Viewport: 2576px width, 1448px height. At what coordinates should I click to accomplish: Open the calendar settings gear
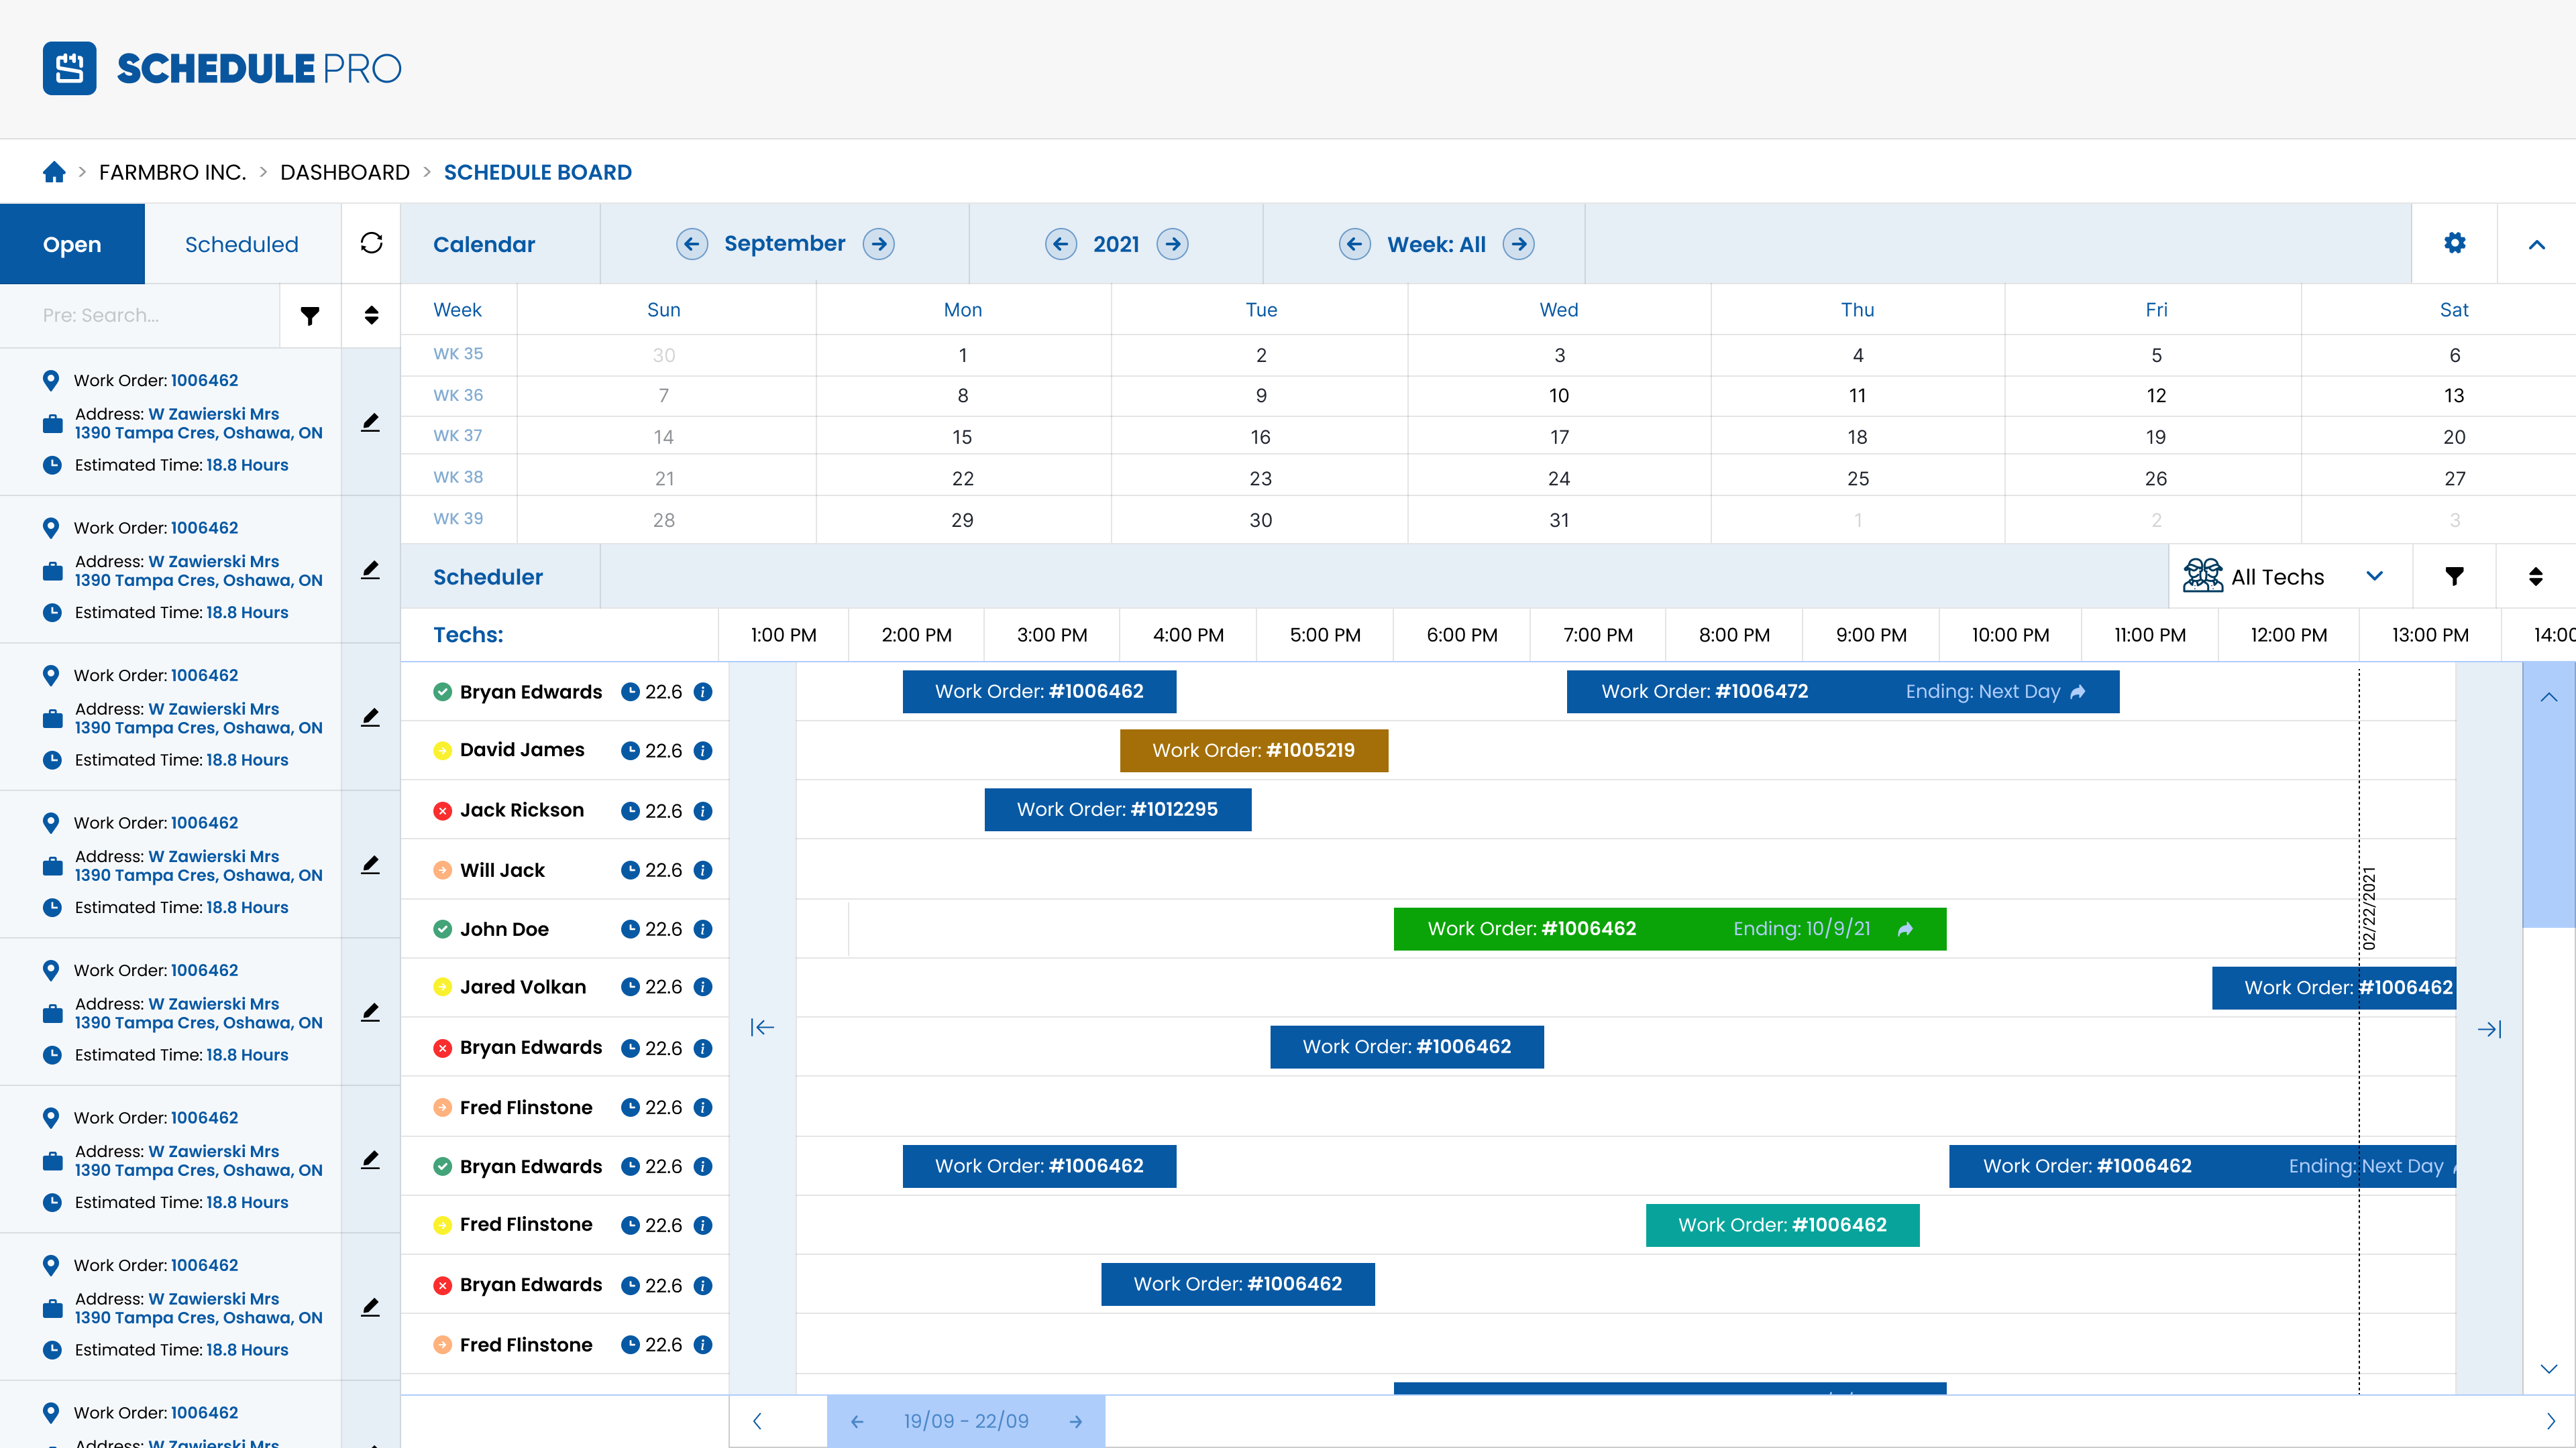(x=2454, y=243)
